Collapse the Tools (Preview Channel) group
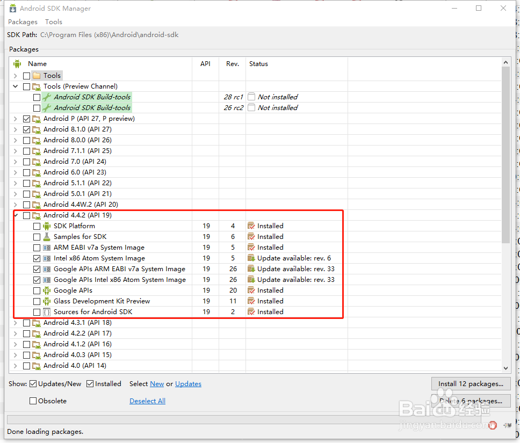Image resolution: width=520 pixels, height=443 pixels. (x=15, y=86)
